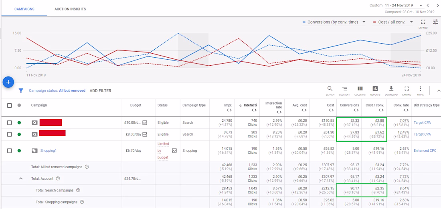
Task: Tick checkbox of the £10.00/day campaign
Action: pos(9,123)
